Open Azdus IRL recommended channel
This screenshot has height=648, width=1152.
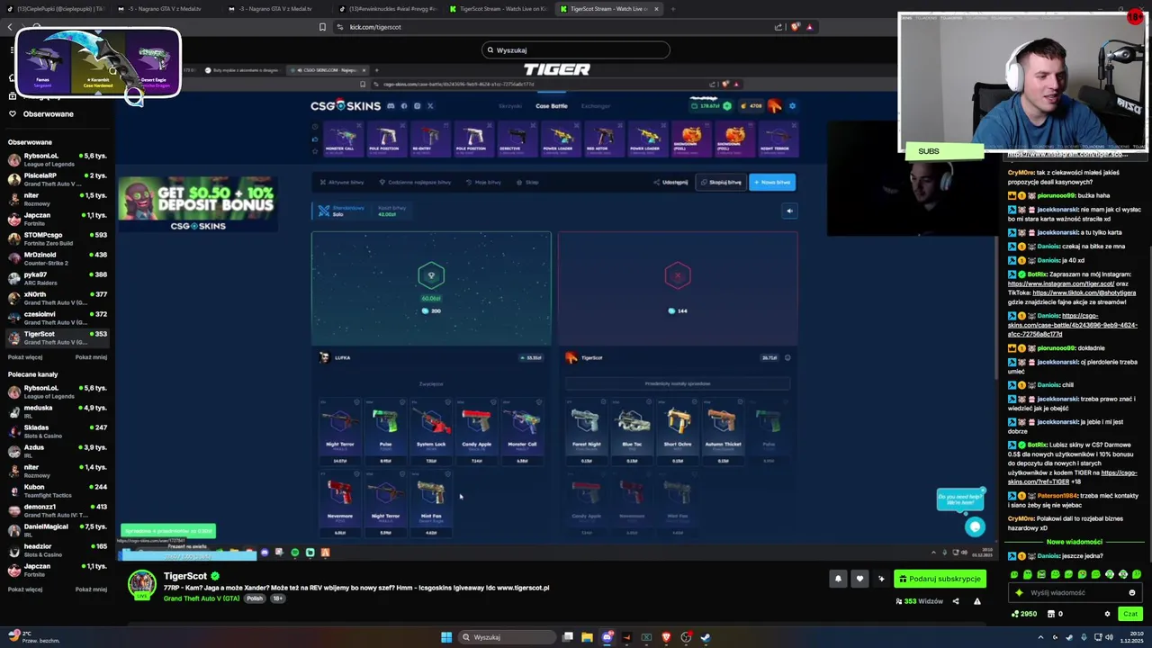57,451
